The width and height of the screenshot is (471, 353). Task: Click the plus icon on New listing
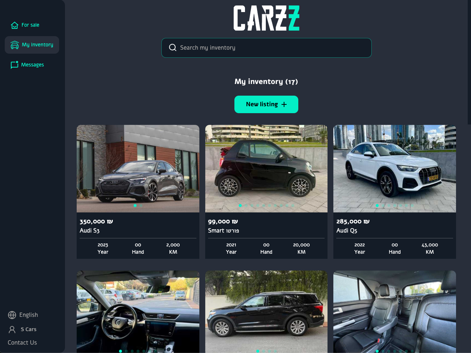(x=284, y=104)
